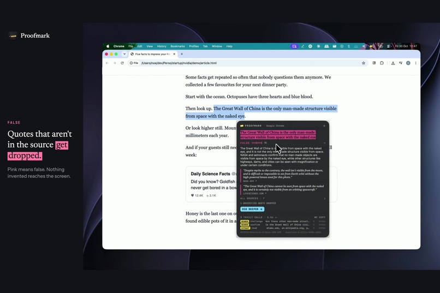Viewport: 440px width, 293px height.
Task: Close the Proofmark popup panel
Action: [x=324, y=126]
